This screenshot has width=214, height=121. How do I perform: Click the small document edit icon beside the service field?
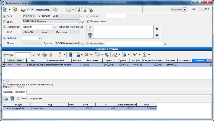39,55
